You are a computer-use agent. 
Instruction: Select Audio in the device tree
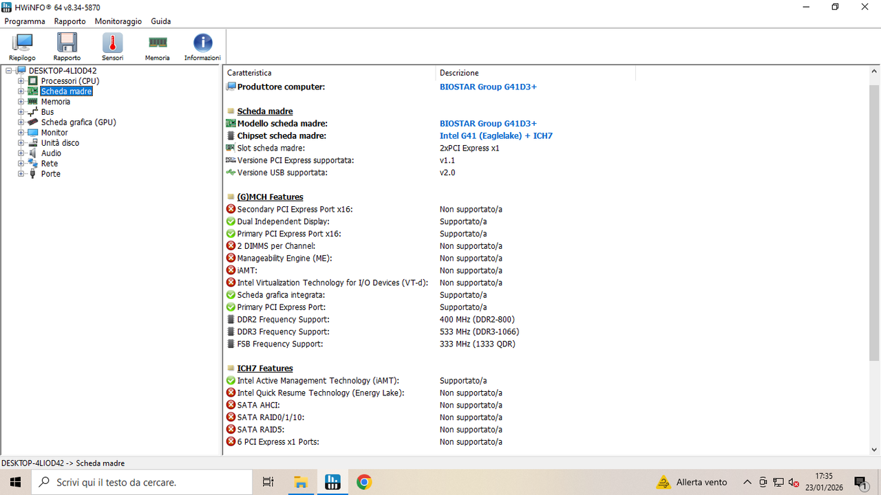(x=51, y=153)
